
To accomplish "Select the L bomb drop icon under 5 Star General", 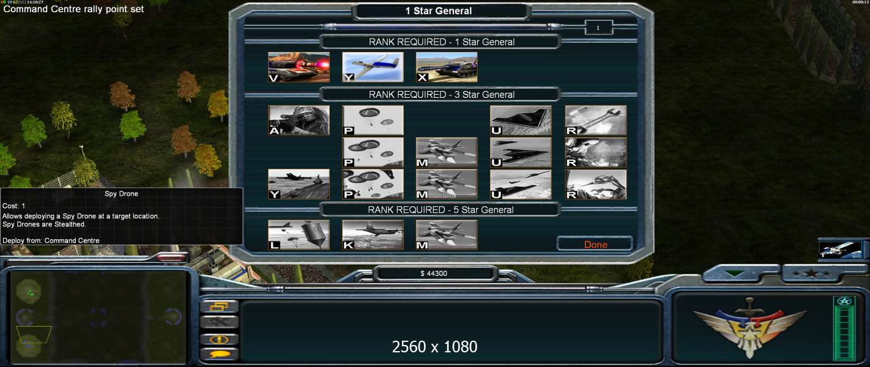I will pyautogui.click(x=299, y=235).
